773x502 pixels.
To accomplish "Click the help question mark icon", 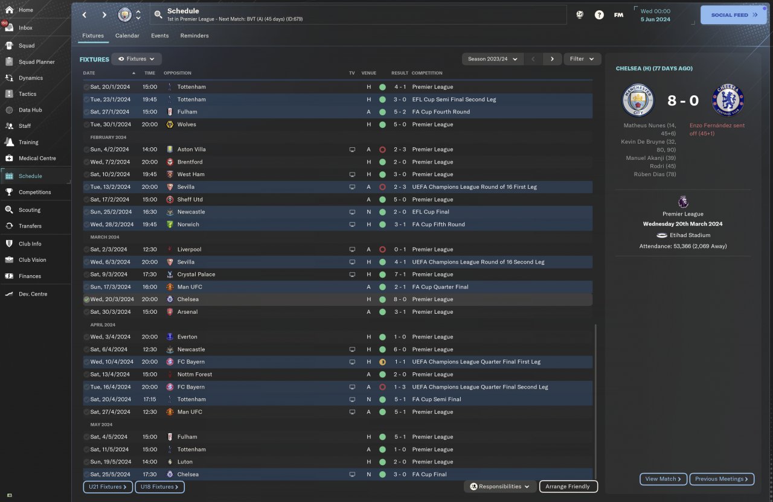I will 599,15.
